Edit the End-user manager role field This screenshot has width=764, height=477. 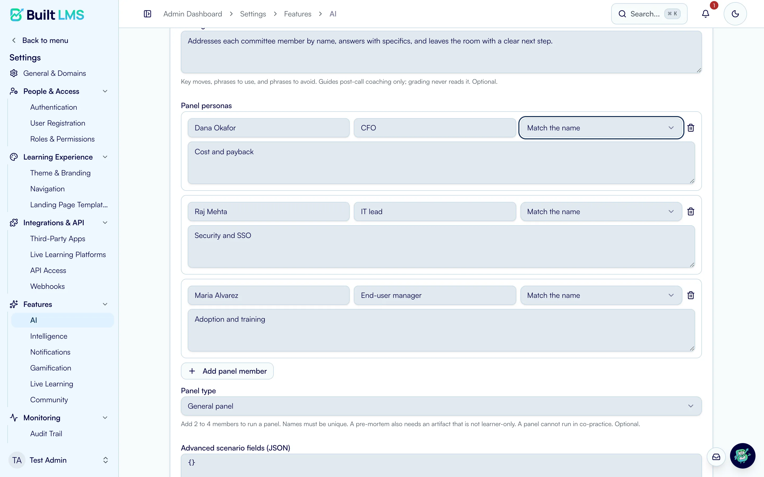pos(435,295)
